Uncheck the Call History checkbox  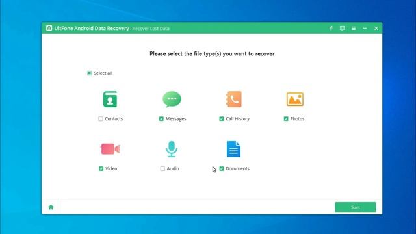click(x=222, y=118)
